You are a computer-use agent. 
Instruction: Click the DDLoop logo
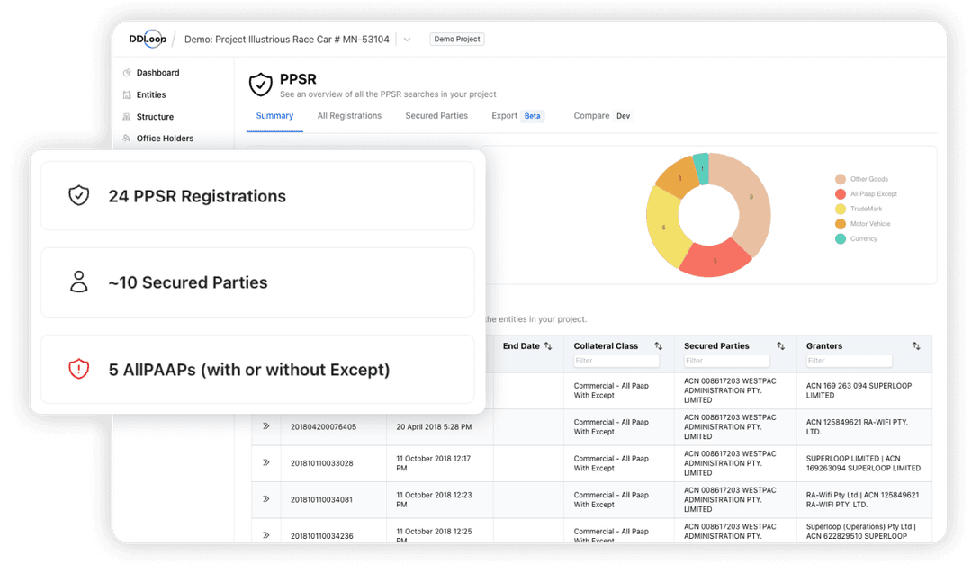(147, 39)
